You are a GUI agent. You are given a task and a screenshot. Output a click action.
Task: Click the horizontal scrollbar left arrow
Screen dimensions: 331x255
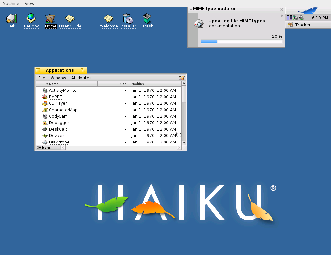[63, 148]
